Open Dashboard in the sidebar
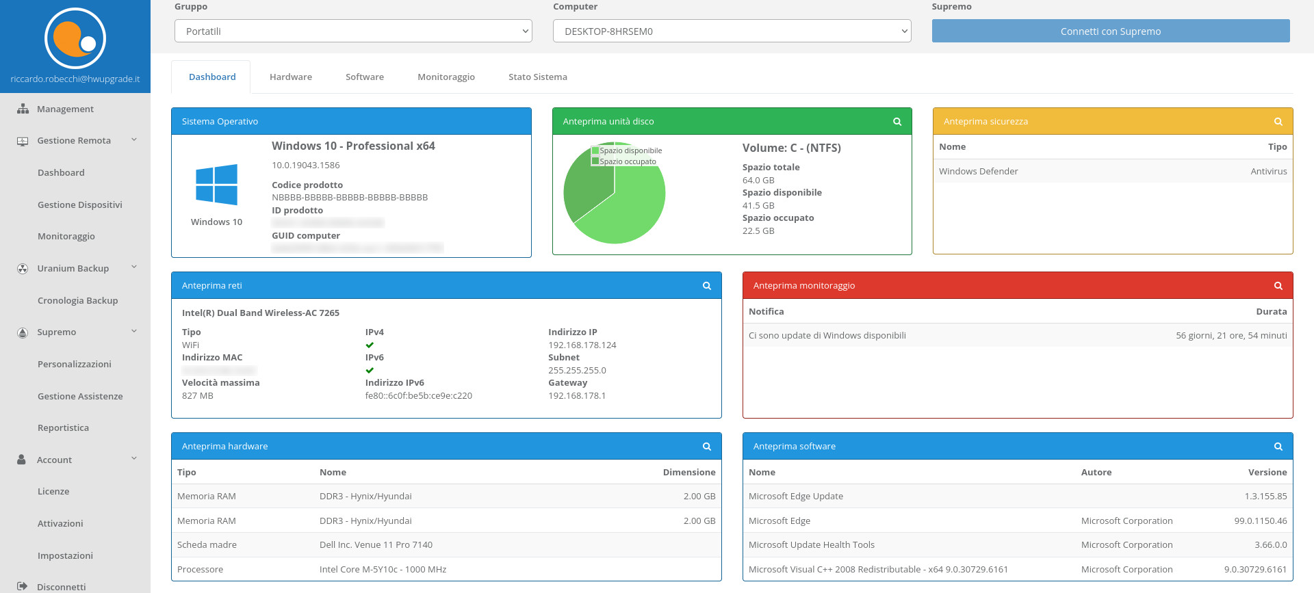The width and height of the screenshot is (1314, 593). [61, 173]
